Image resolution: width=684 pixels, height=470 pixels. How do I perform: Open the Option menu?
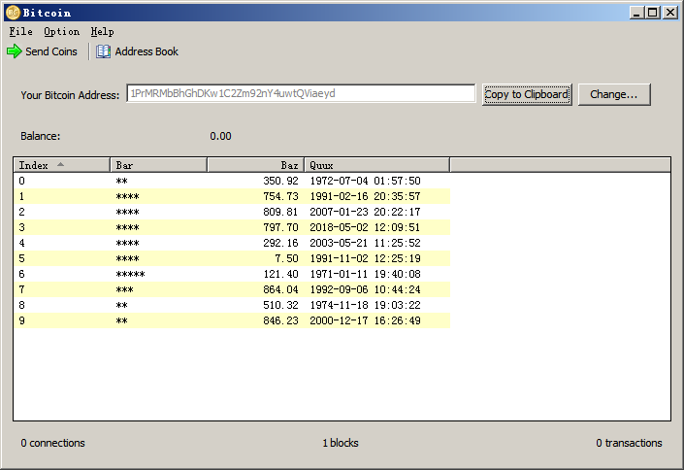click(x=61, y=31)
